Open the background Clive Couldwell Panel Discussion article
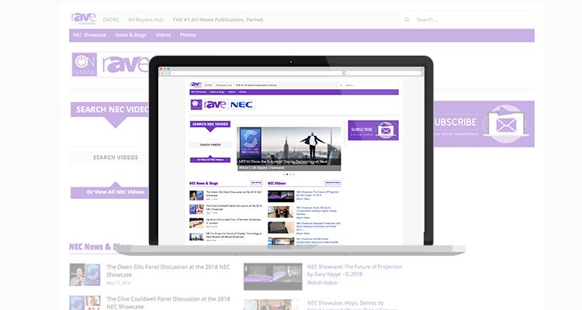The image size is (582, 310). pos(168,302)
